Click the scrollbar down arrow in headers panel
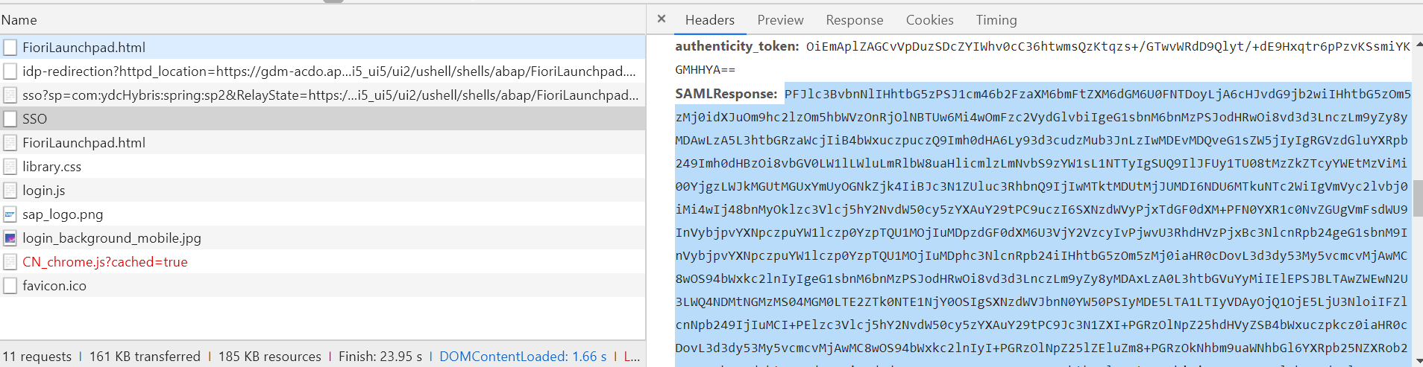1423x367 pixels. pos(1418,361)
